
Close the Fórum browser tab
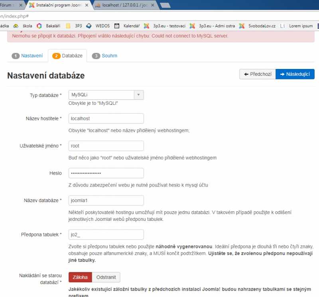pos(21,5)
